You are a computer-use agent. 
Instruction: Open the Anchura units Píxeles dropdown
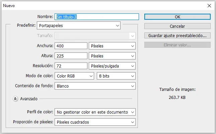pyautogui.click(x=112, y=46)
